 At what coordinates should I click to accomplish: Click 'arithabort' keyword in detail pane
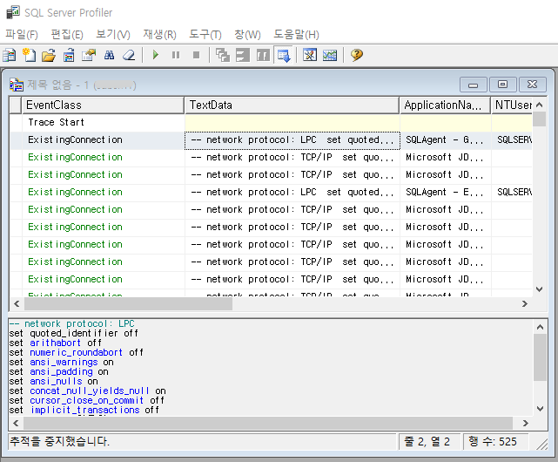click(x=55, y=343)
